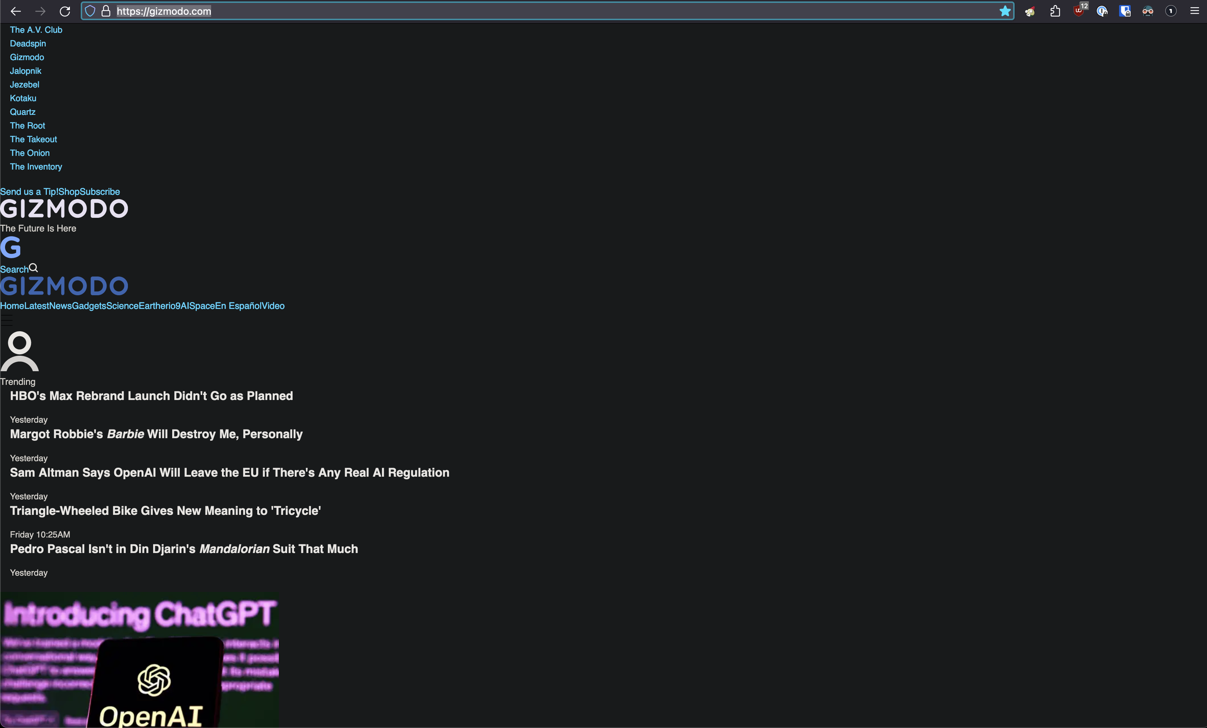Toggle tracking protection via the shield icon
The width and height of the screenshot is (1207, 728).
[x=89, y=11]
